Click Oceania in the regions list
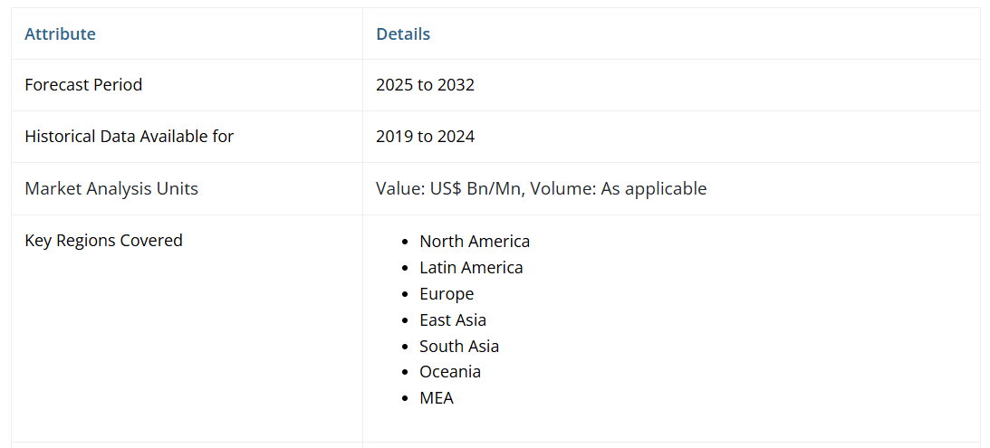990x448 pixels. 450,372
